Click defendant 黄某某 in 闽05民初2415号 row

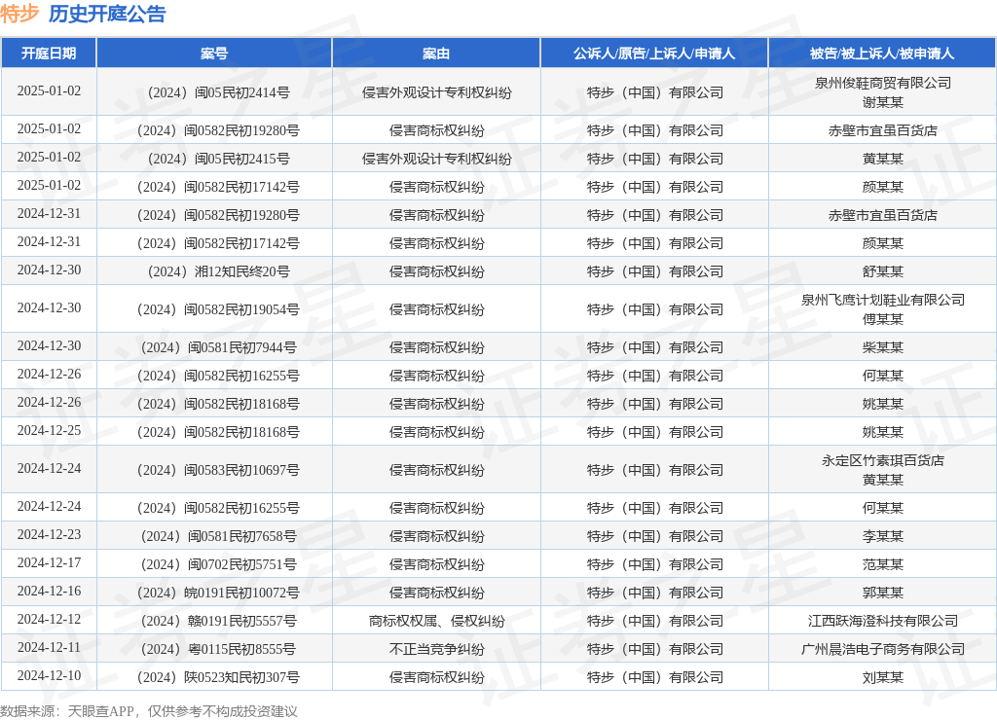(x=882, y=159)
